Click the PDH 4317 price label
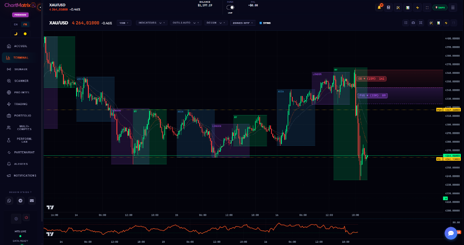 pos(448,110)
